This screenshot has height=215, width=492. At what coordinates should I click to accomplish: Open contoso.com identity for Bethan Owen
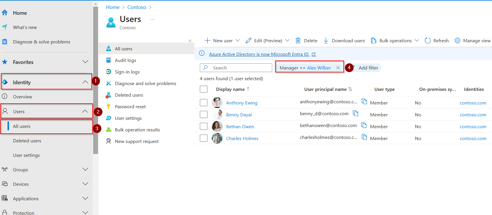pyautogui.click(x=473, y=126)
